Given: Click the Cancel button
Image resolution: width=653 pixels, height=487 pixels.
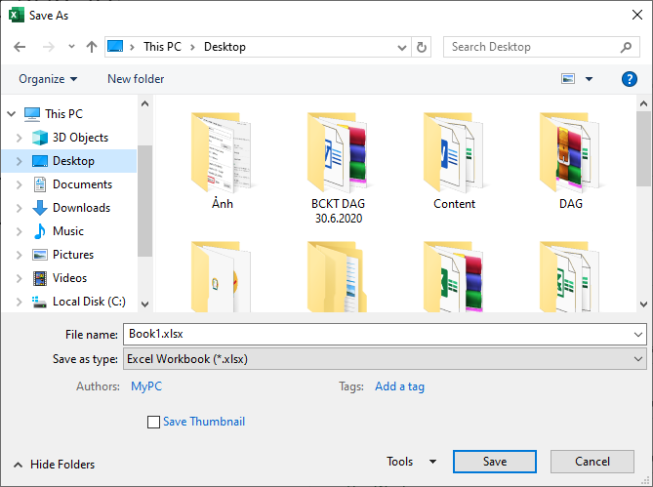Looking at the screenshot, I should coord(592,462).
